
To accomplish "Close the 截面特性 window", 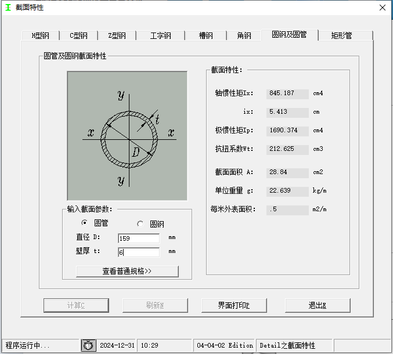I will pos(383,8).
